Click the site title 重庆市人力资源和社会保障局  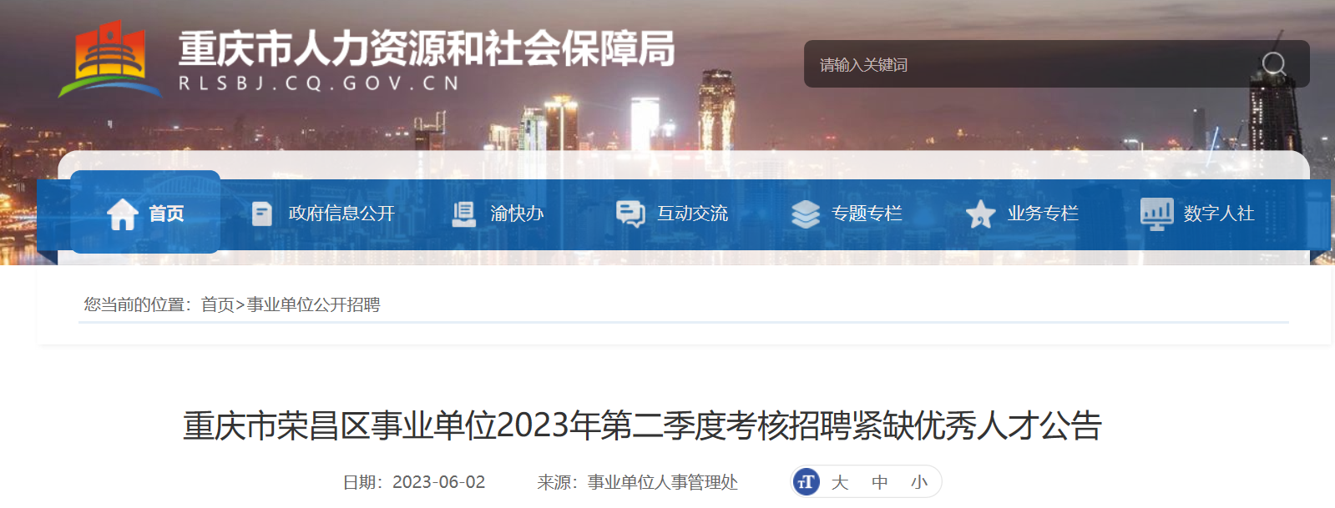[427, 48]
